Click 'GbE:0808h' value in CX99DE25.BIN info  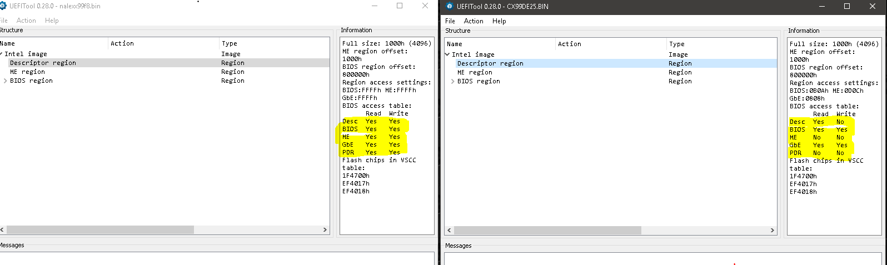[x=807, y=98]
